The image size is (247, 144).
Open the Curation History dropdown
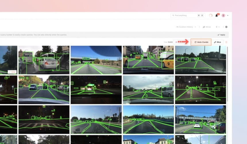[186, 27]
